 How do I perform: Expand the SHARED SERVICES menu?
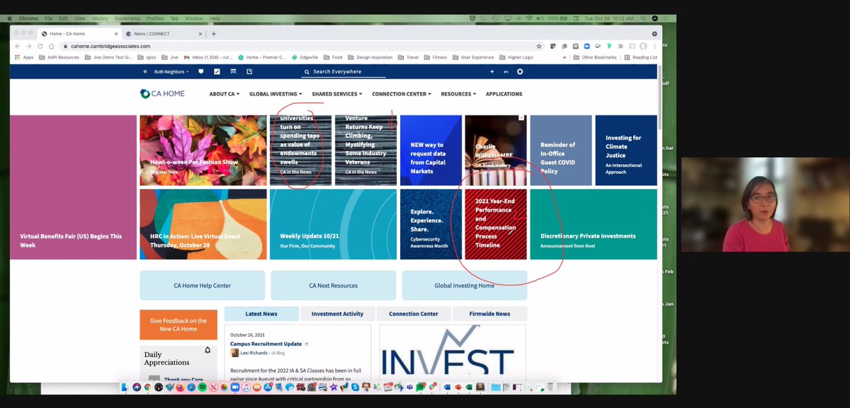pos(337,93)
